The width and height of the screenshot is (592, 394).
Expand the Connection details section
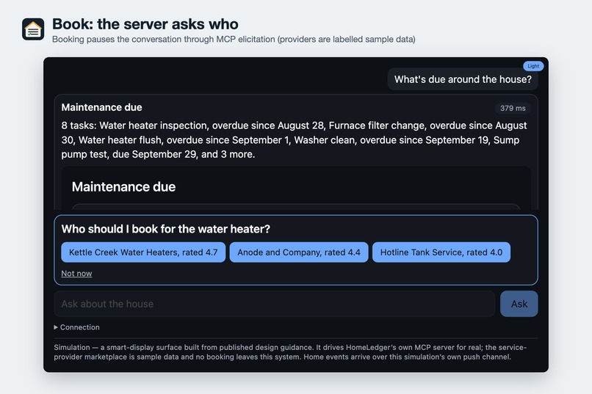[x=76, y=327]
